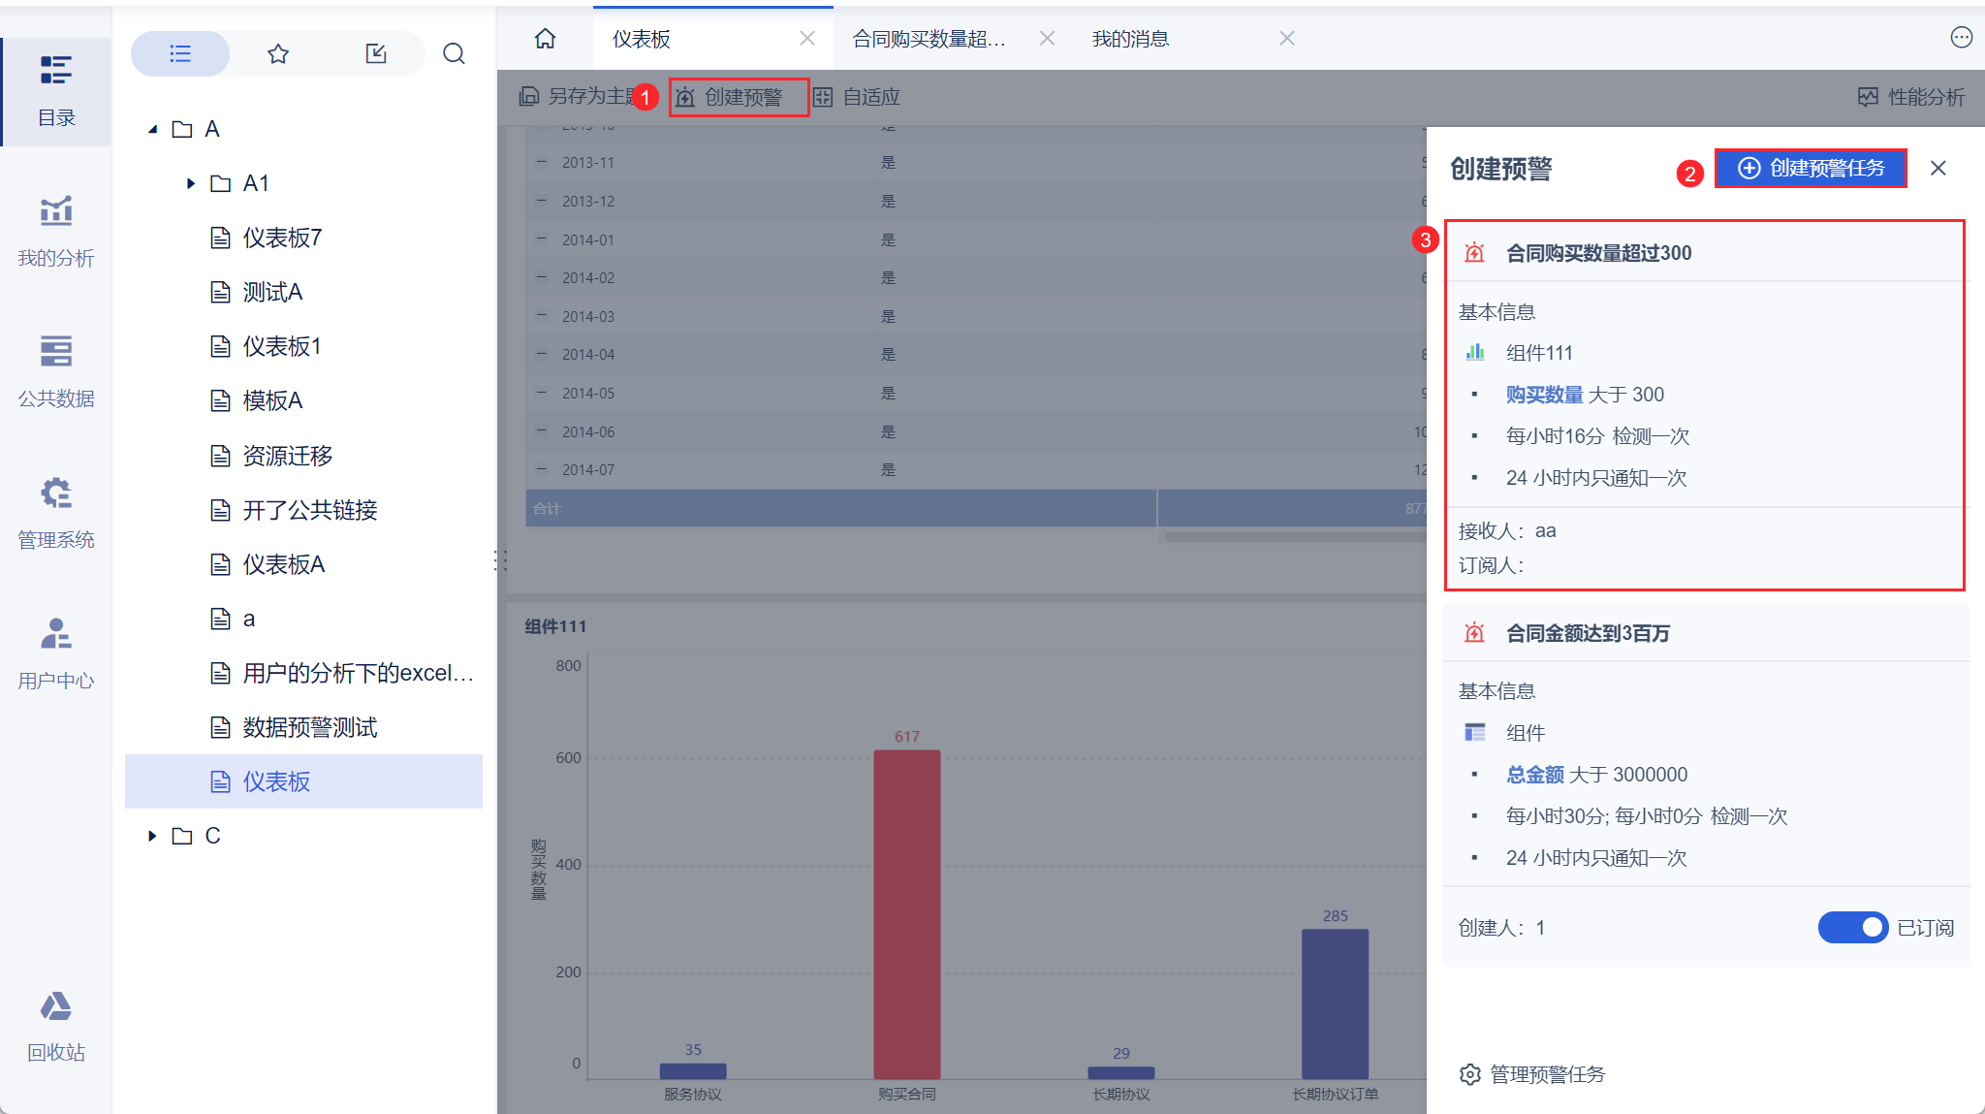Viewport: 1985px width, 1114px height.
Task: Click the search magnifier icon
Action: 454,53
